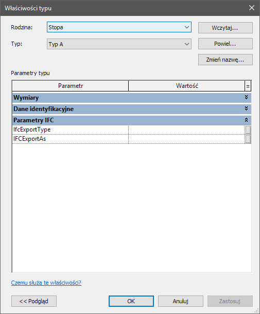Expand the Dane identyfikacyjne section chevron
The width and height of the screenshot is (260, 314).
coord(247,108)
